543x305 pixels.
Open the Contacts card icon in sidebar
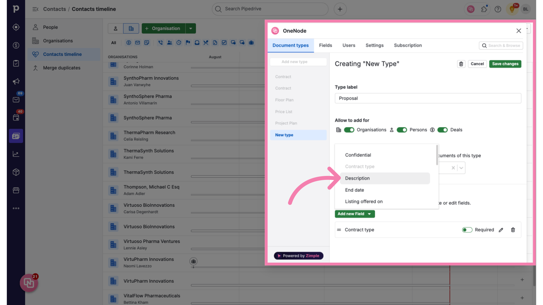click(x=16, y=136)
